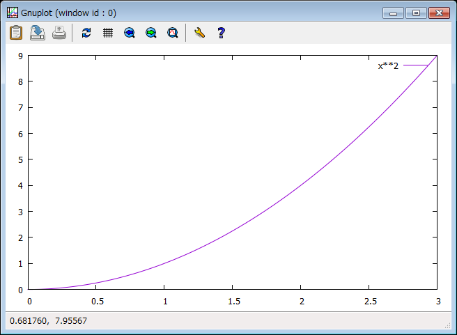Maximize the Gnuplot window
The image size is (457, 335).
[x=416, y=13]
